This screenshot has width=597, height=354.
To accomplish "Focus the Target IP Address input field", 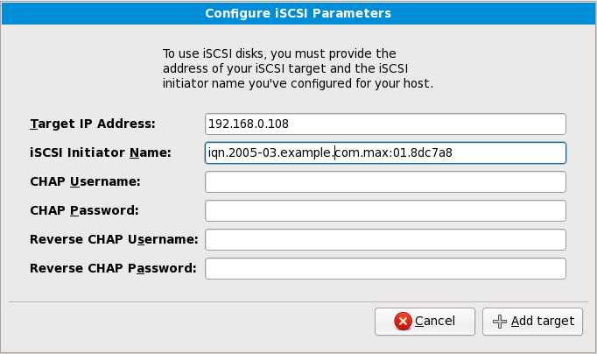I will coord(385,124).
